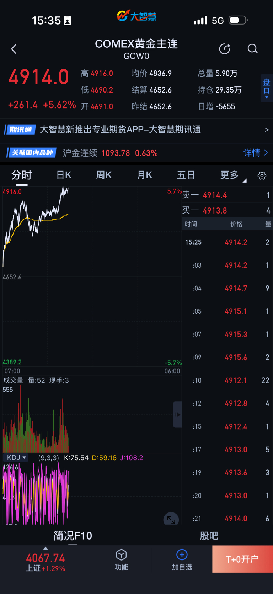Expand the 盘口 side dropdown

point(267,89)
